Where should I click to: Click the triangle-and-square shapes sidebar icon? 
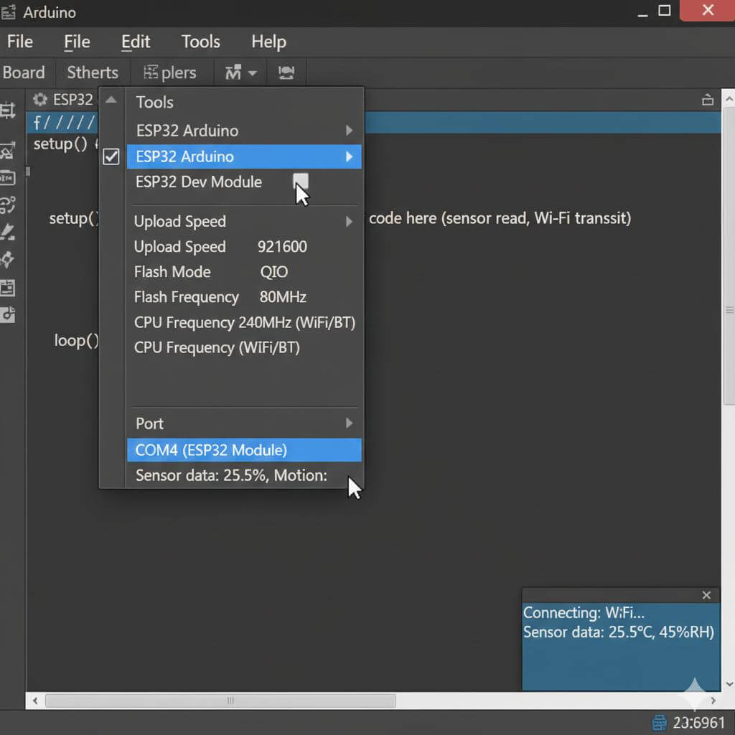(x=7, y=151)
